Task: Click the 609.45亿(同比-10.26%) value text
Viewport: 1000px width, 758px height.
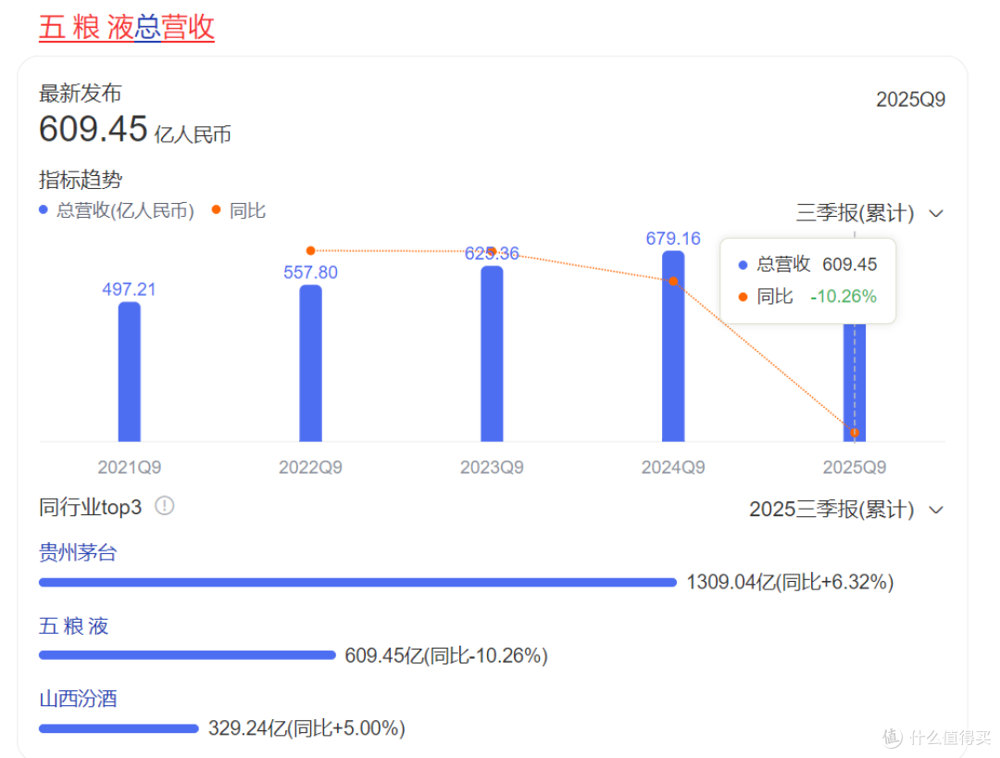Action: tap(445, 656)
